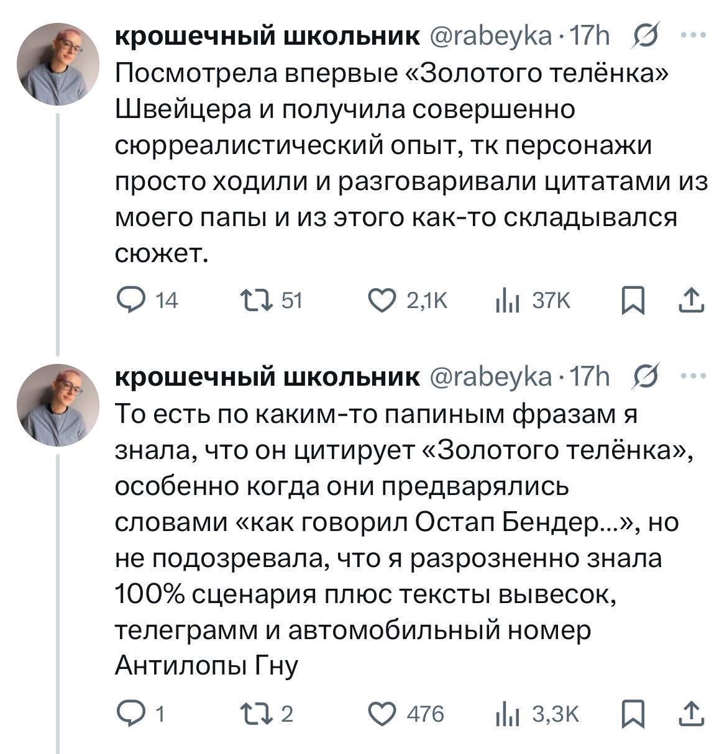The width and height of the screenshot is (727, 754).
Task: Reply to the first tweet about Золотого телёнка
Action: tap(130, 301)
